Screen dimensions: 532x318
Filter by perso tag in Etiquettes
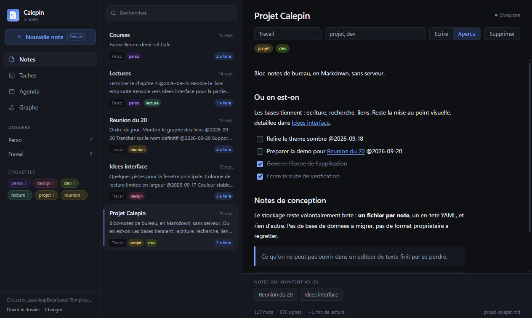tap(19, 183)
